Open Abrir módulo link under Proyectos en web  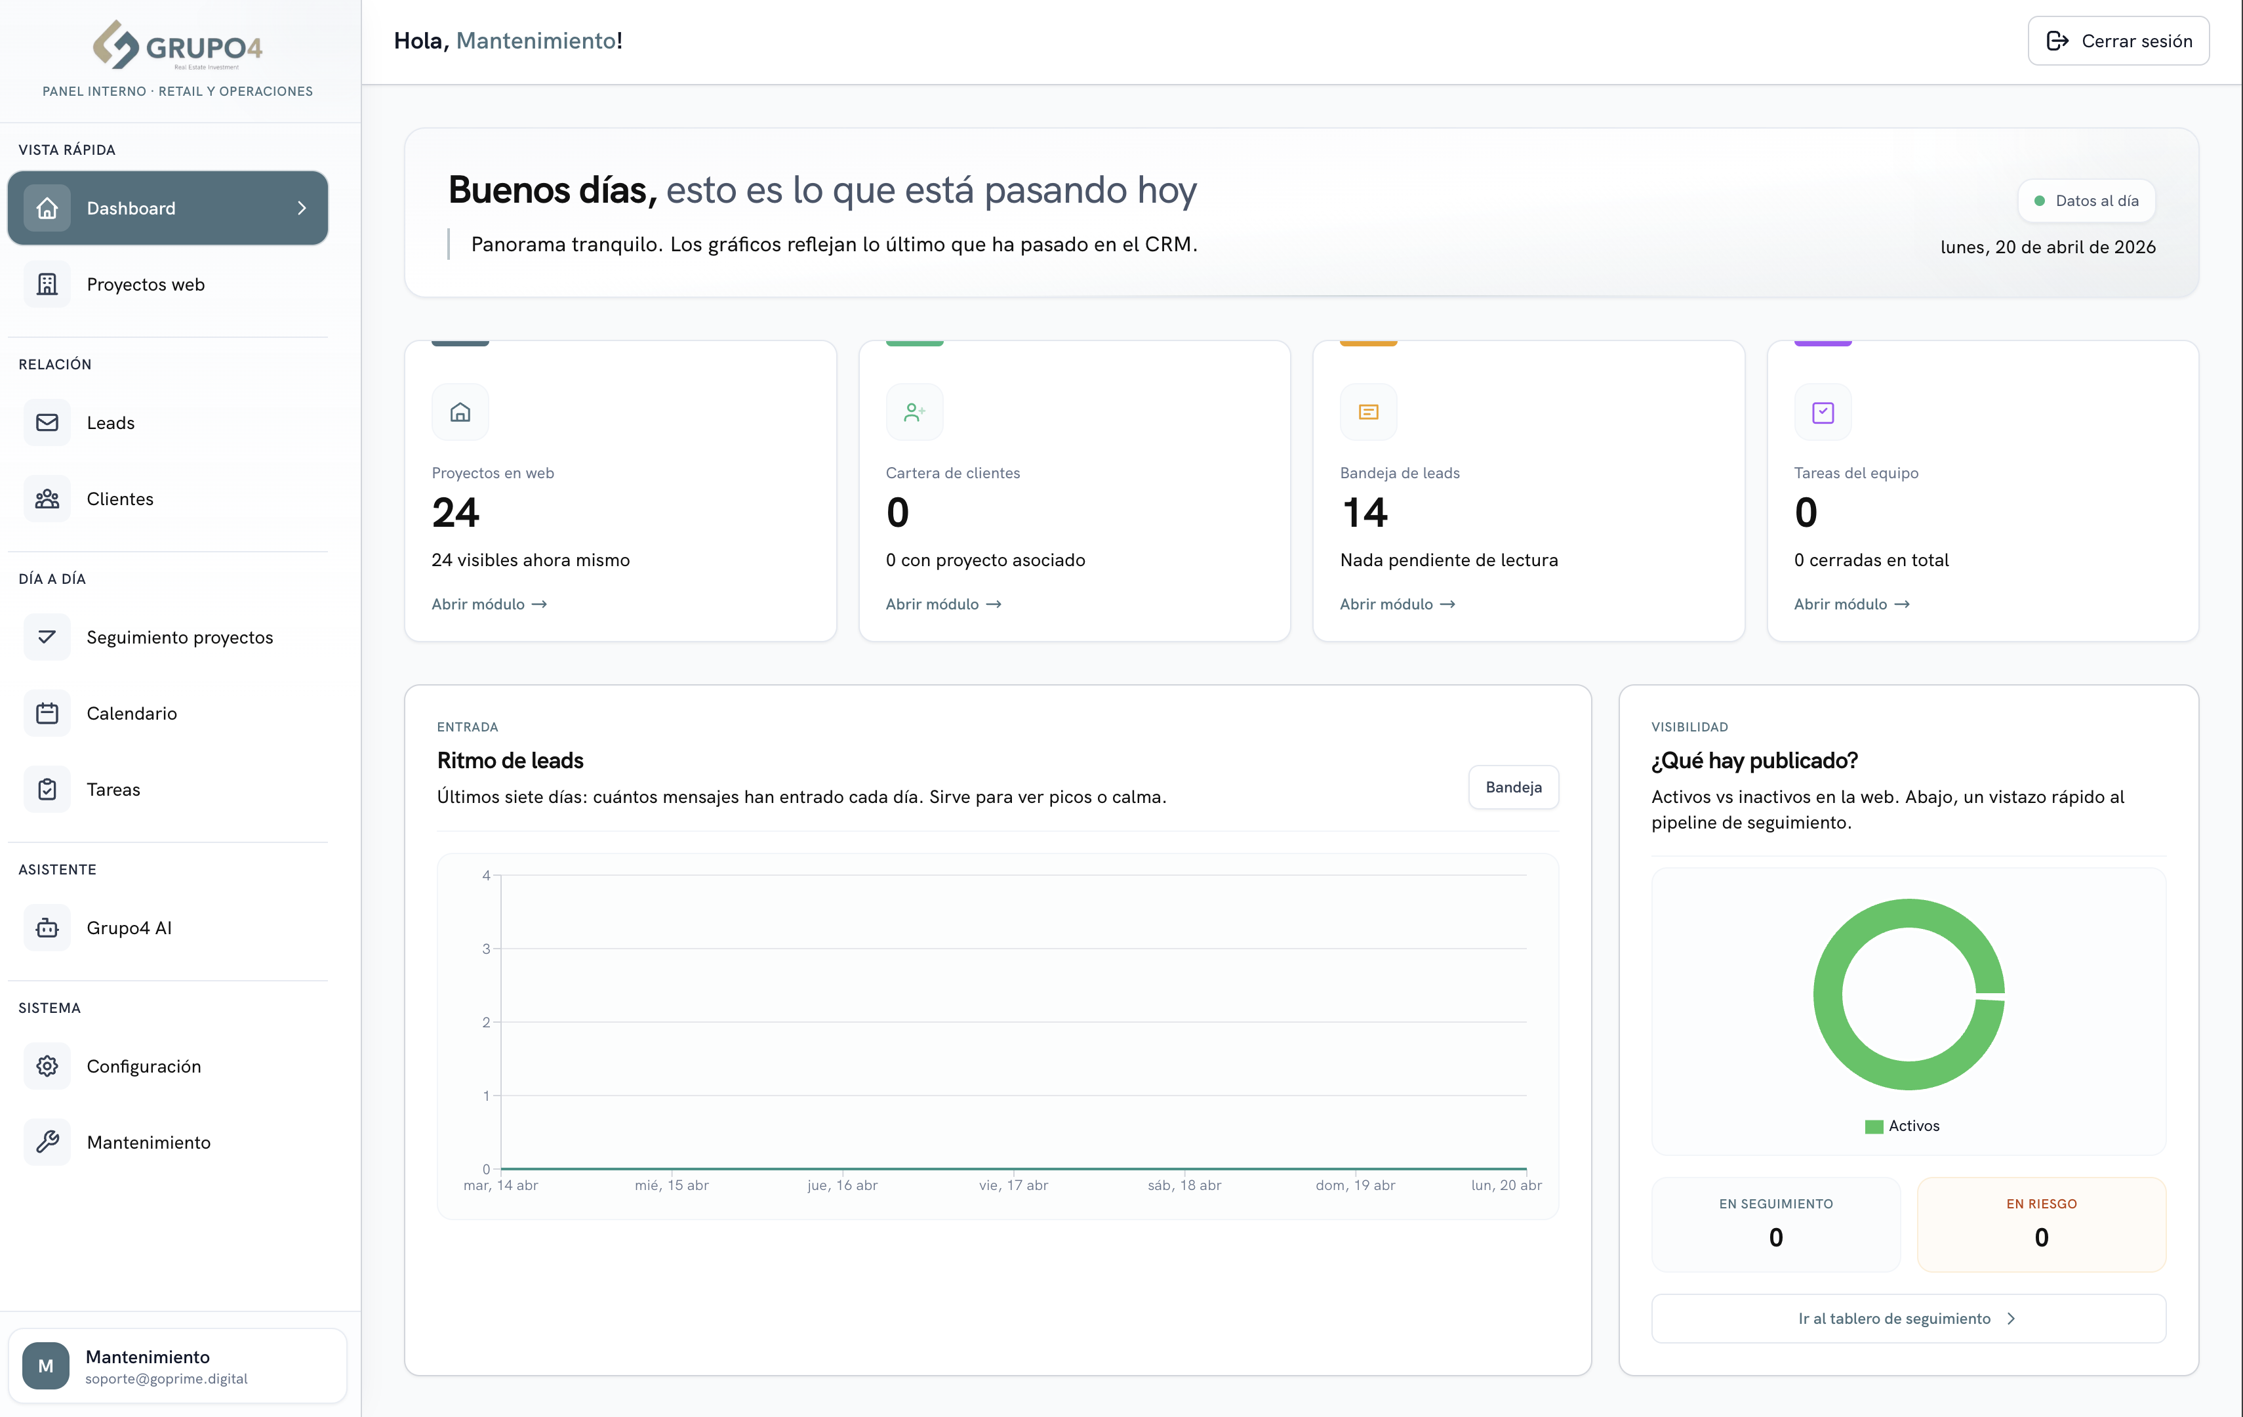(x=489, y=604)
